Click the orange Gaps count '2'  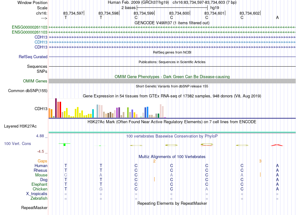pyautogui.click(x=154, y=161)
